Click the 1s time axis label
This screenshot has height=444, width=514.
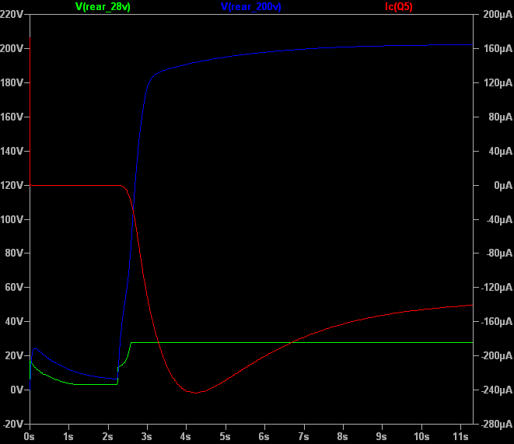[68, 436]
